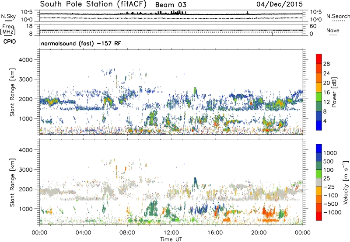This screenshot has width=350, height=242.
Task: Select the normalsound (fast) -157 RF text
Action: click(81, 43)
